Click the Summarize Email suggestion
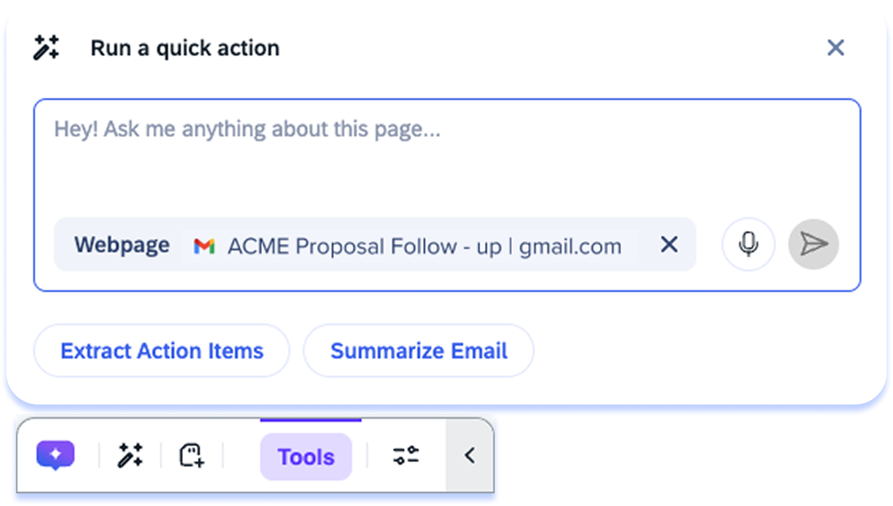The height and width of the screenshot is (506, 893). 419,351
